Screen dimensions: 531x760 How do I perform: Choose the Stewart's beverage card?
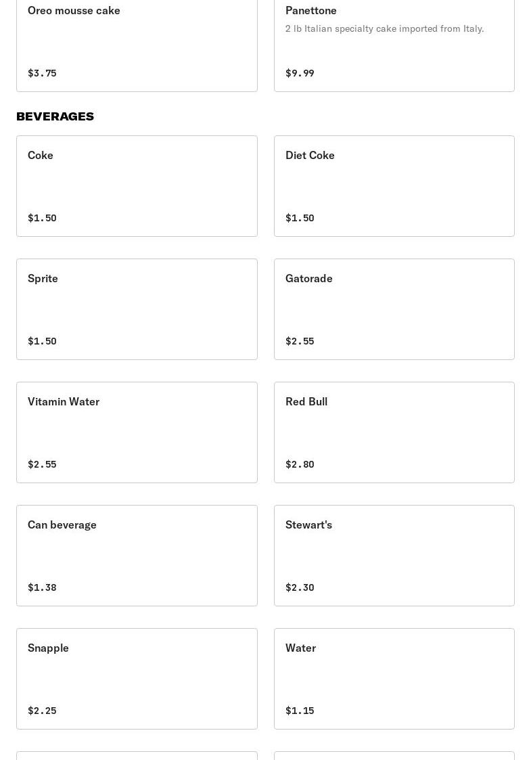394,555
